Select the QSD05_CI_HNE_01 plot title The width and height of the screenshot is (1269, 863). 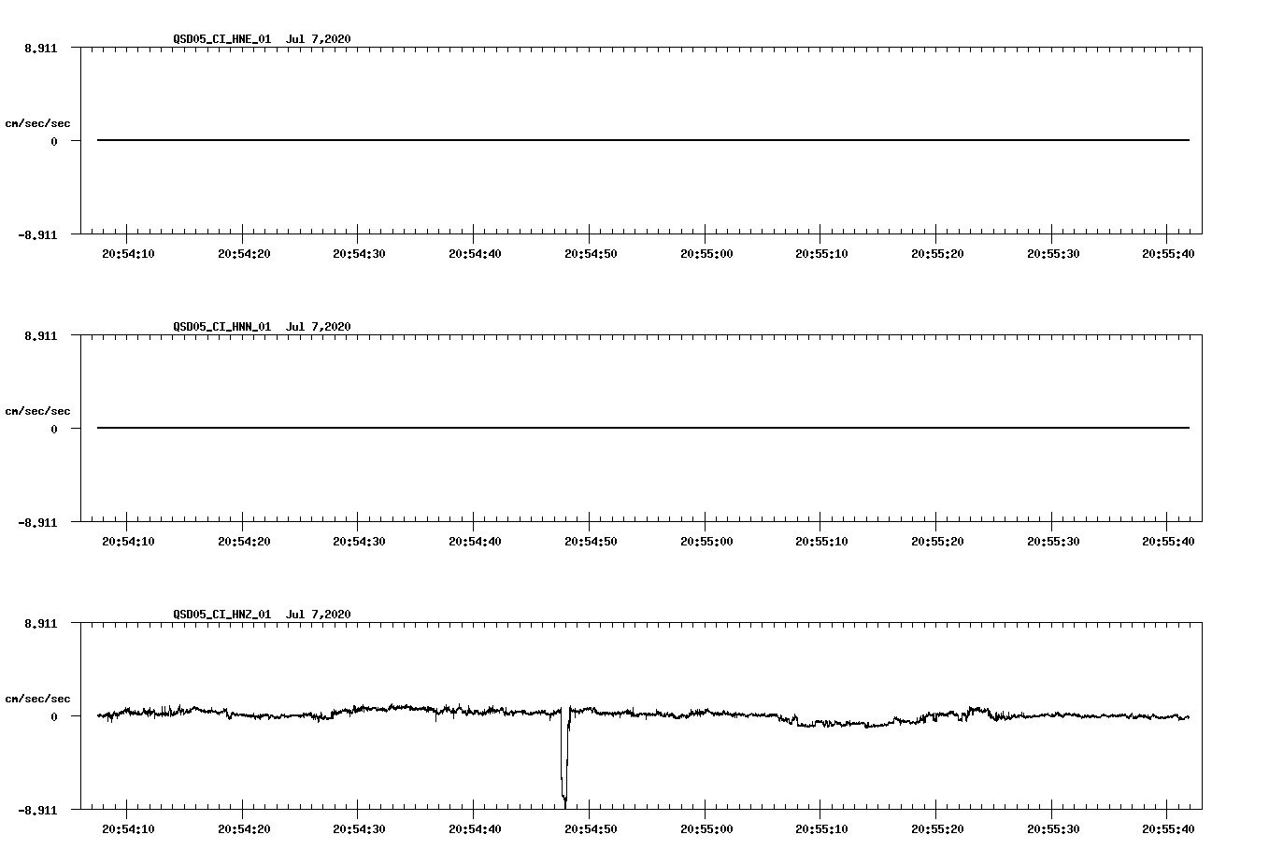(262, 38)
